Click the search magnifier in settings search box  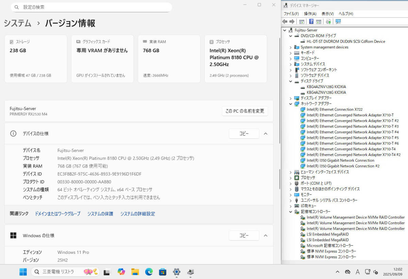click(x=17, y=7)
